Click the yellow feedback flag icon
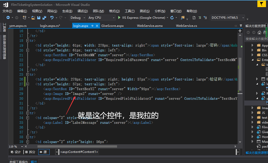The height and width of the screenshot is (163, 268). pyautogui.click(x=261, y=4)
